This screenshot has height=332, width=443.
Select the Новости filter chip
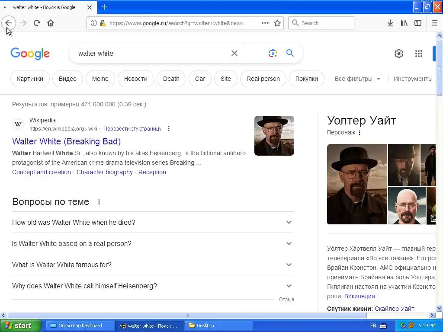coord(135,79)
